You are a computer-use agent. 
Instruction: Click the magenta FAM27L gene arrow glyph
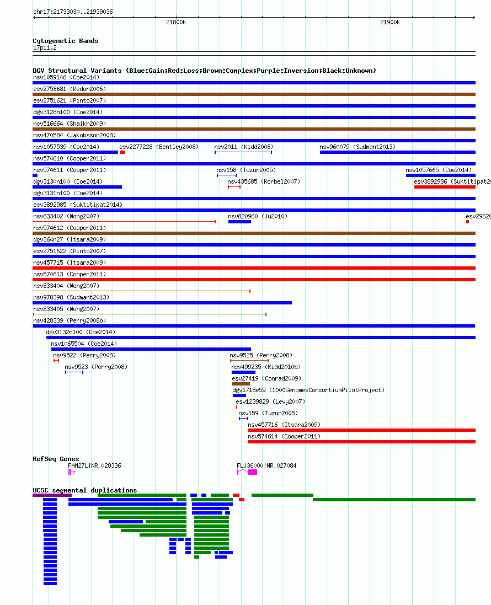[x=72, y=472]
